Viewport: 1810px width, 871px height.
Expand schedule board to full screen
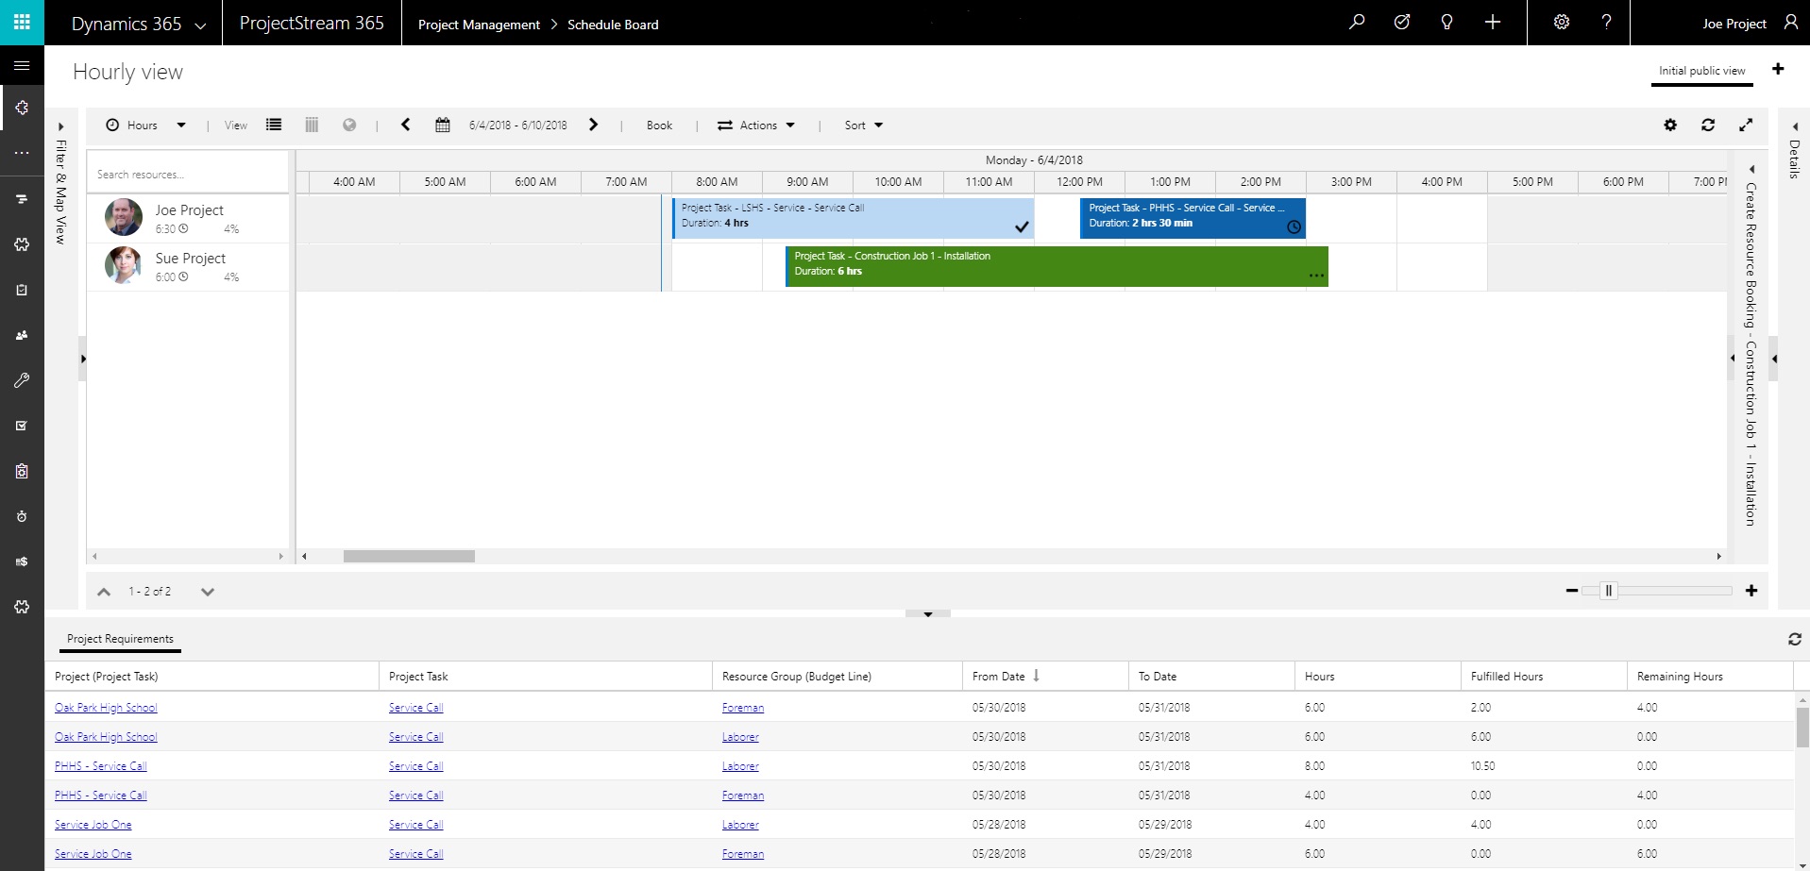[1746, 126]
